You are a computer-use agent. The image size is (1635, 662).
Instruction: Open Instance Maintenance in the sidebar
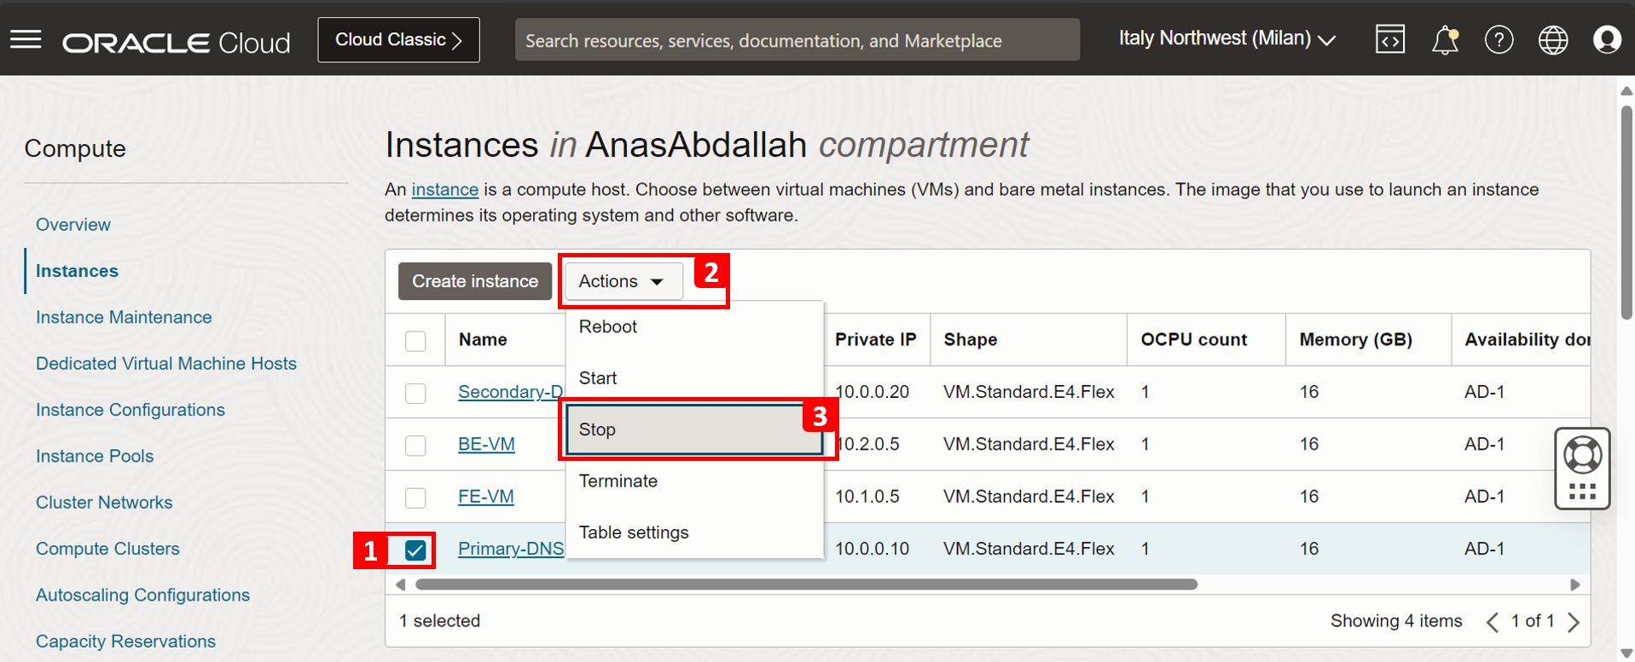click(124, 317)
